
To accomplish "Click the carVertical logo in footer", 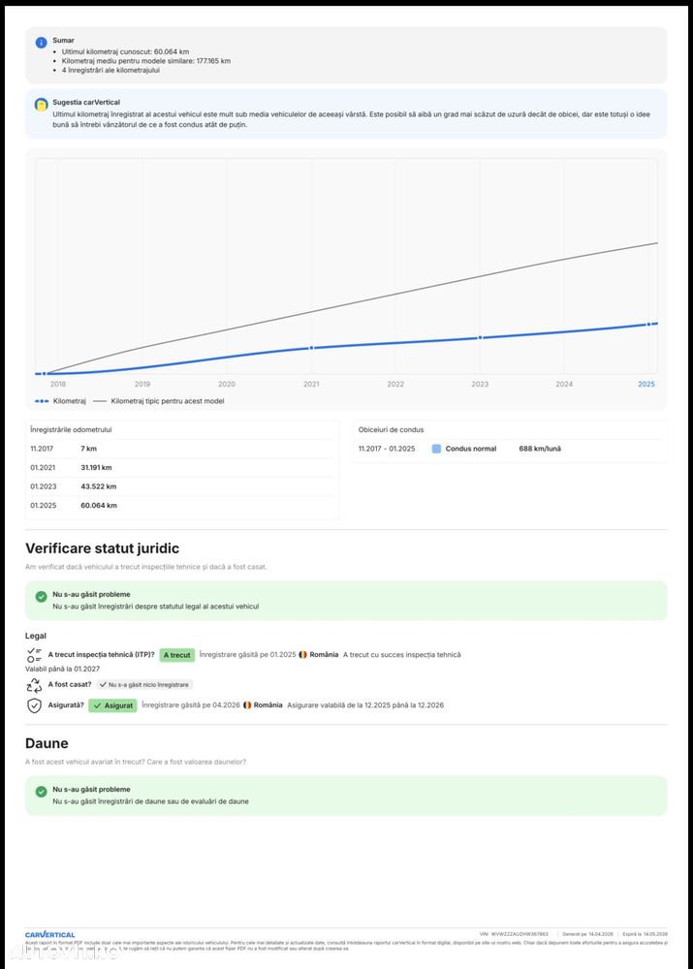I will click(49, 934).
